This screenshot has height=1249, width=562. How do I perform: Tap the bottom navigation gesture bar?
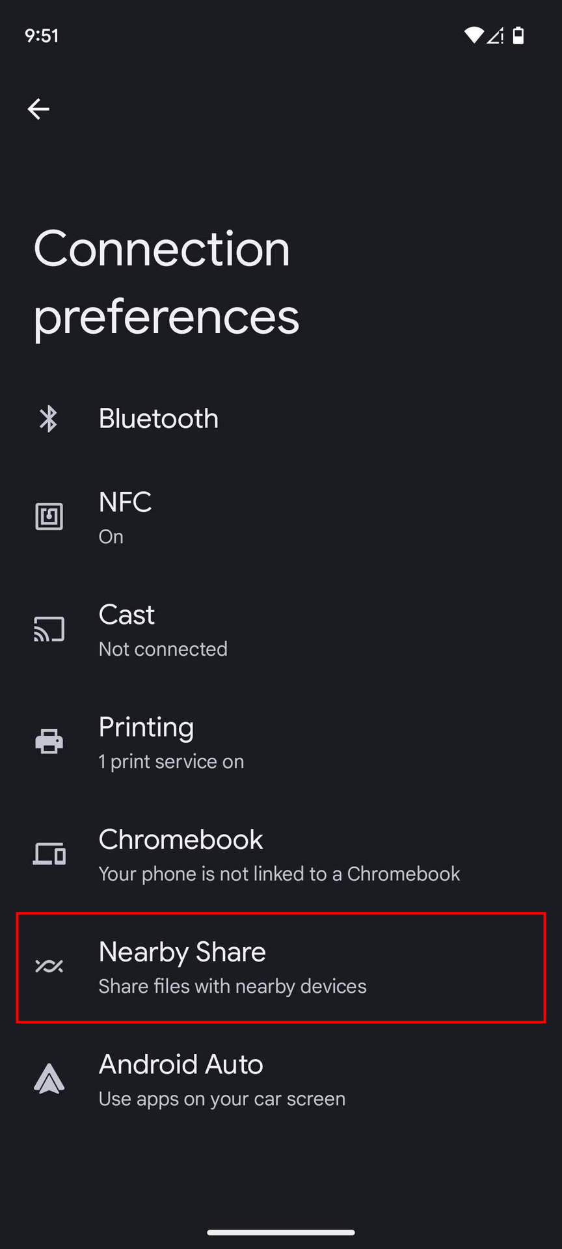point(281,1232)
